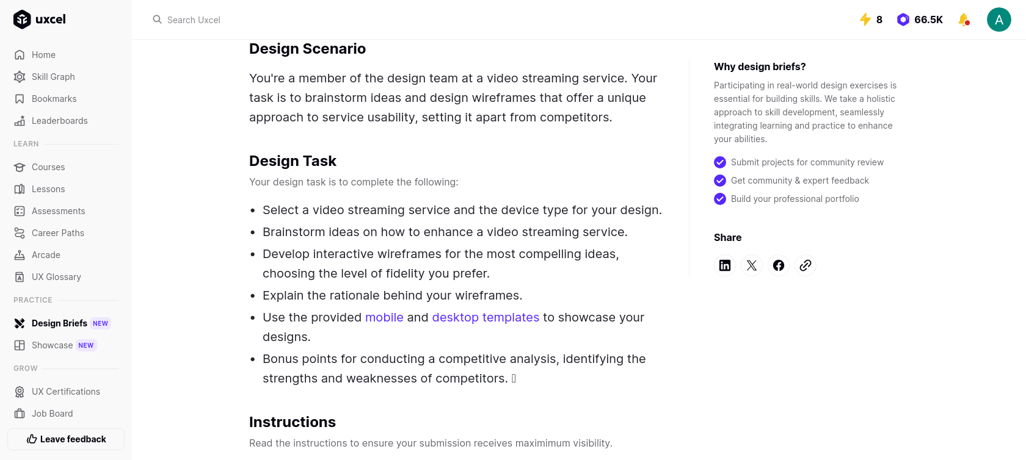This screenshot has width=1026, height=460.
Task: Click the Uxcel logo in the sidebar
Action: pyautogui.click(x=40, y=20)
